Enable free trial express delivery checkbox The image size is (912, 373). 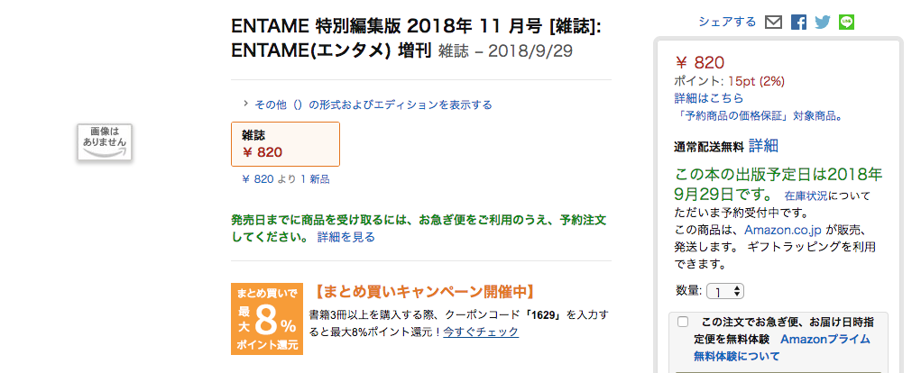pos(683,322)
